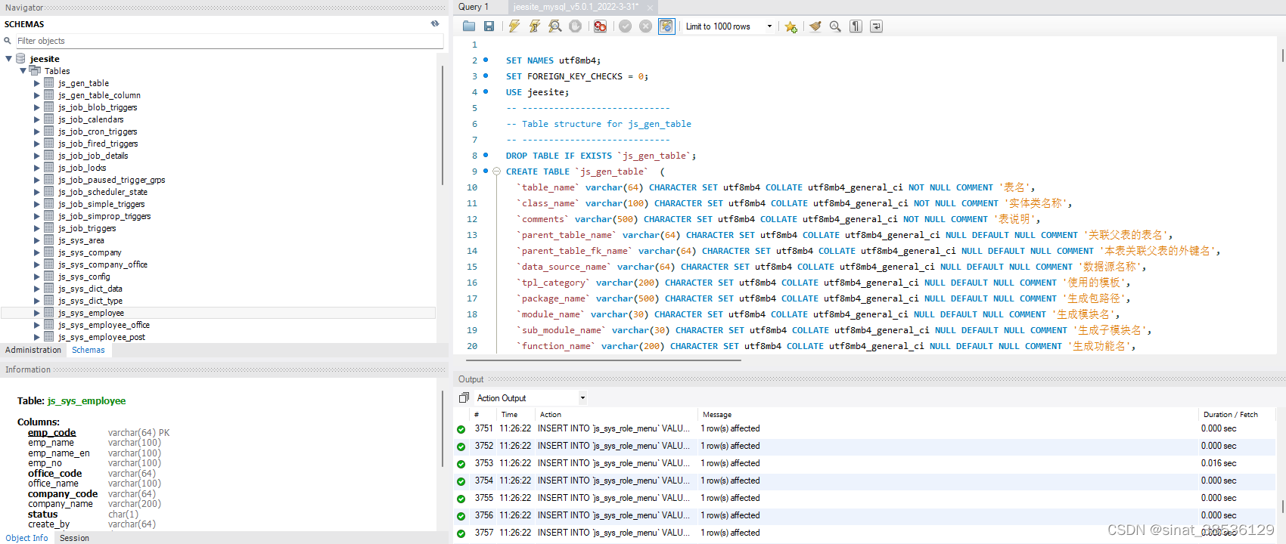Switch to the Object Info tab
Viewport: 1286px width, 544px height.
coord(26,538)
